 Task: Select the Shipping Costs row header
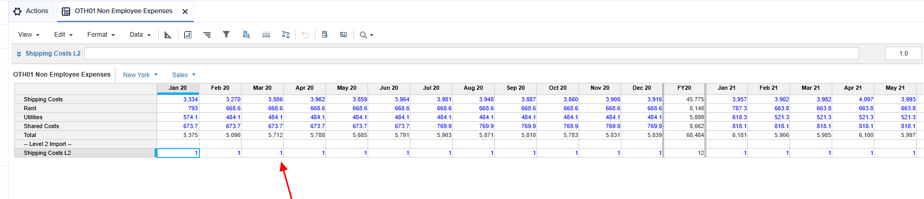85,99
